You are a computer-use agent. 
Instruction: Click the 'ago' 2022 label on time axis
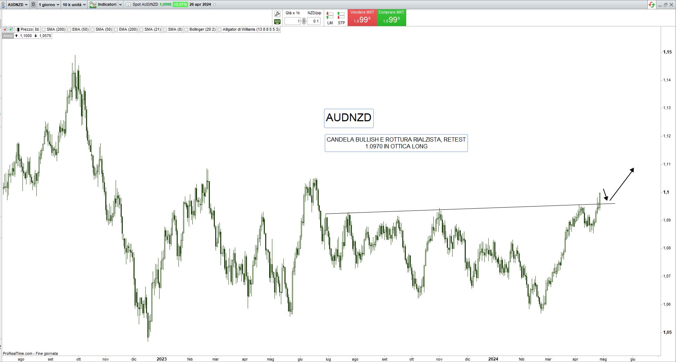21,359
